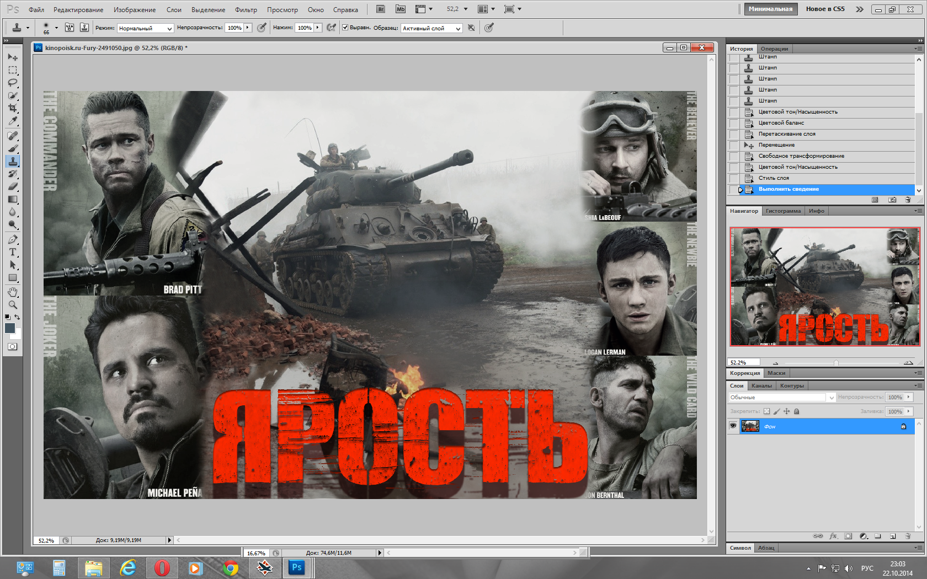Choose the Hand tool
Image resolution: width=927 pixels, height=579 pixels.
[13, 292]
